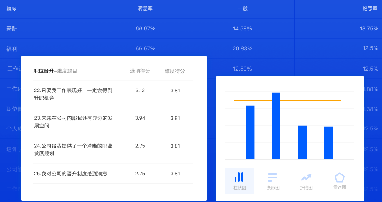Click the 选项得分 column header

click(140, 71)
